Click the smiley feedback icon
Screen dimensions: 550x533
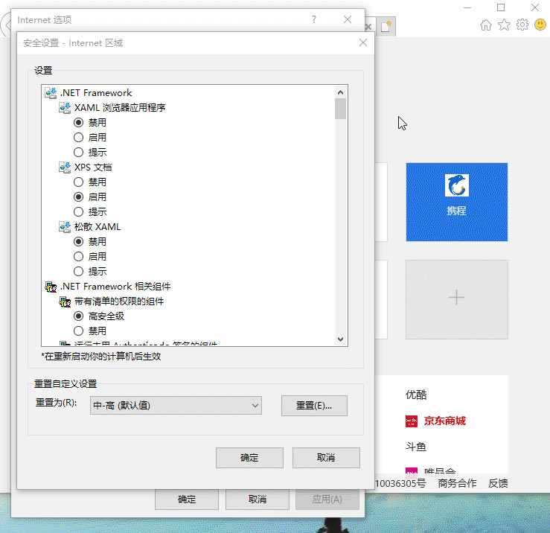[x=540, y=25]
